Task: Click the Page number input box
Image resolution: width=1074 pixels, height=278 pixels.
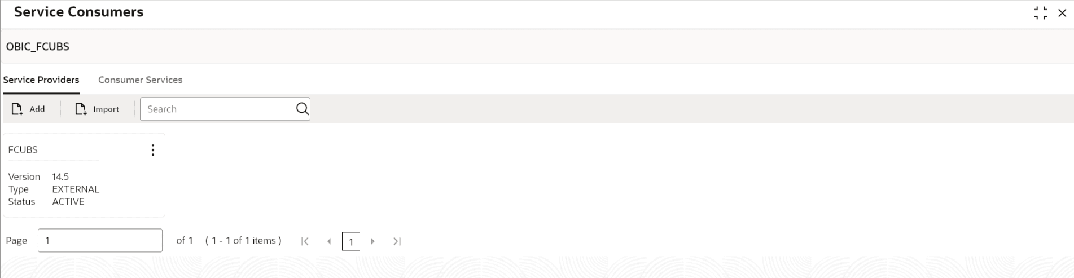Action: (100, 240)
